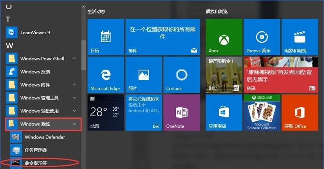Screen dimensions: 324x169
Task: Expand the Windows PowerShell folder chevron
Action: (x=74, y=59)
